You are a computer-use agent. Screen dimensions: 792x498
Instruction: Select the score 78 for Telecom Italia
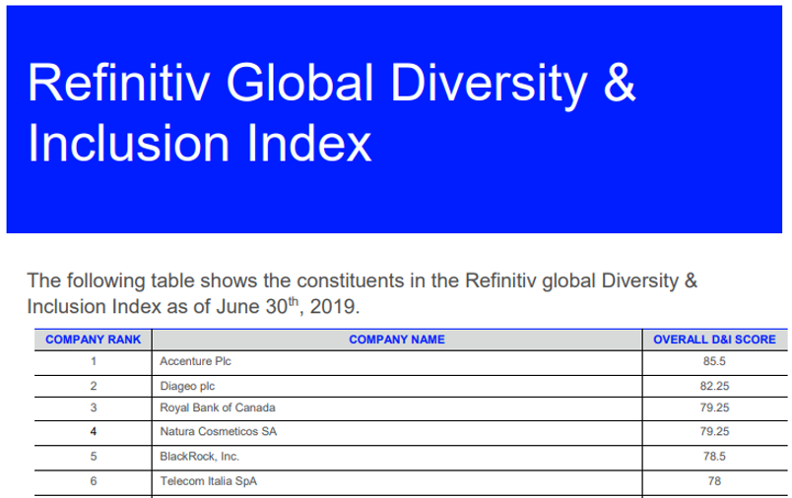tap(714, 481)
